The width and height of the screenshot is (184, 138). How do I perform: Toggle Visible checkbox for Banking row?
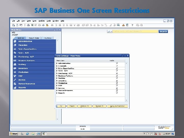[117, 78]
